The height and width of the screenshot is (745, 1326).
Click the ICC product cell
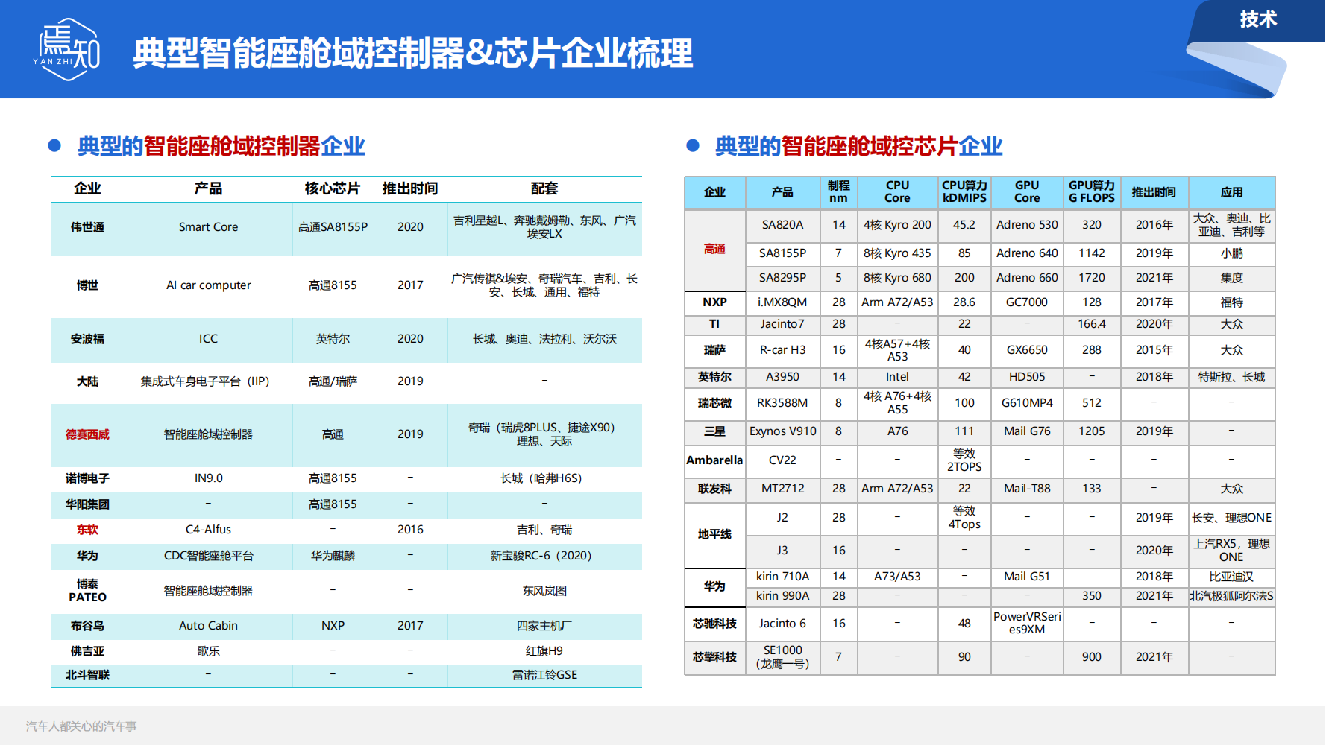click(208, 339)
